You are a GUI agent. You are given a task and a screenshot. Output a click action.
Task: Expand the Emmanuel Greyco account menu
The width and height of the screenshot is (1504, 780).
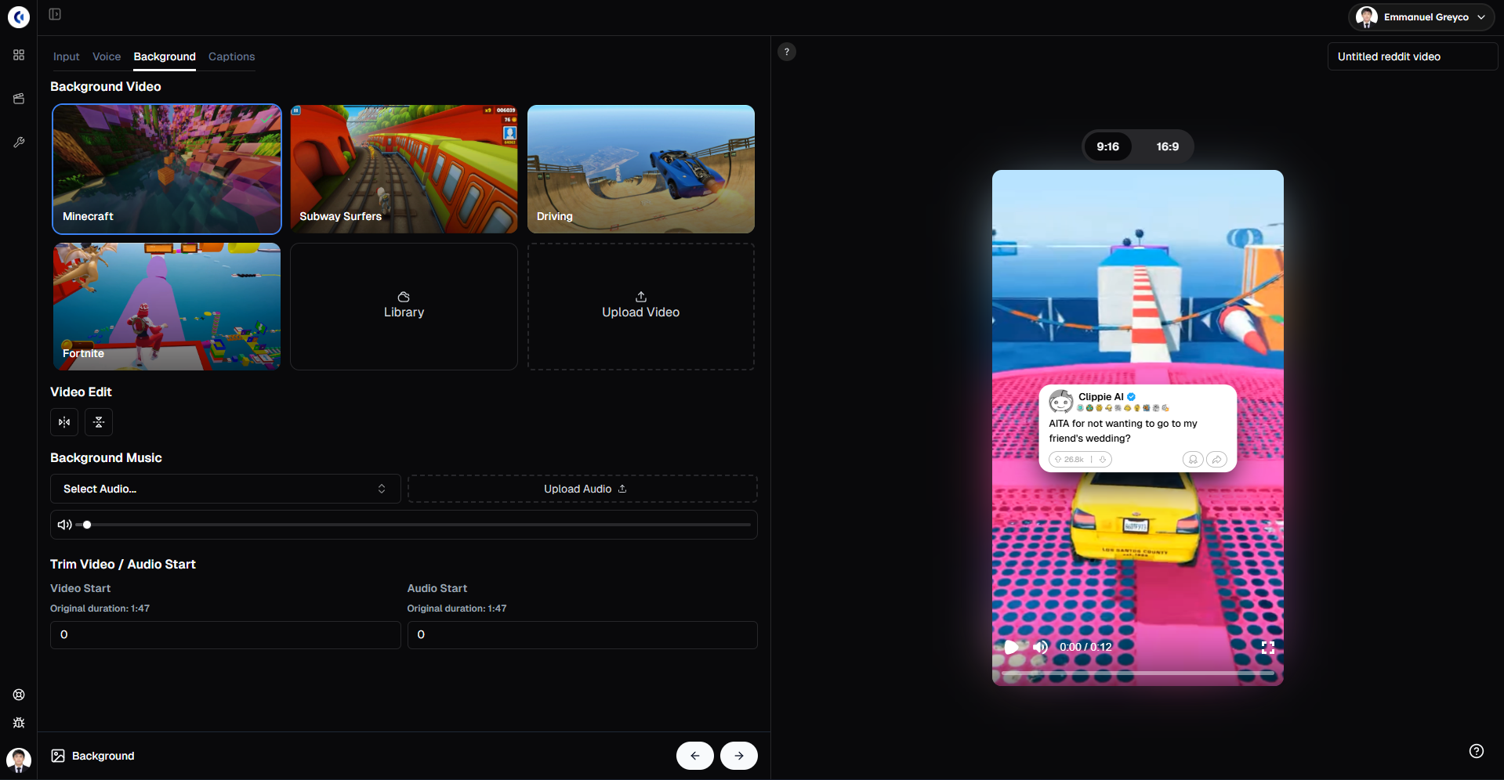[1421, 17]
